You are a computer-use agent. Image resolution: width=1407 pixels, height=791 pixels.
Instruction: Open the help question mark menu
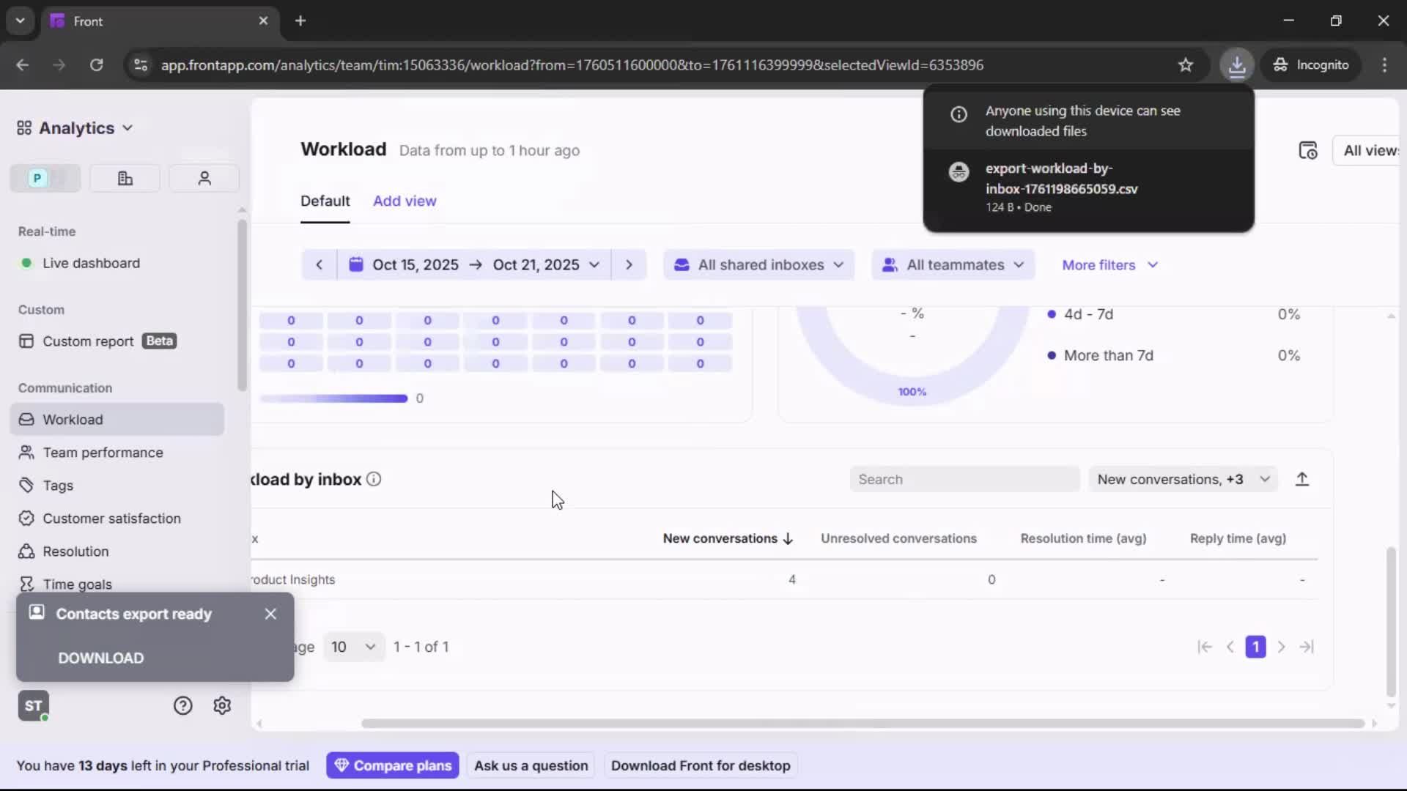181,705
